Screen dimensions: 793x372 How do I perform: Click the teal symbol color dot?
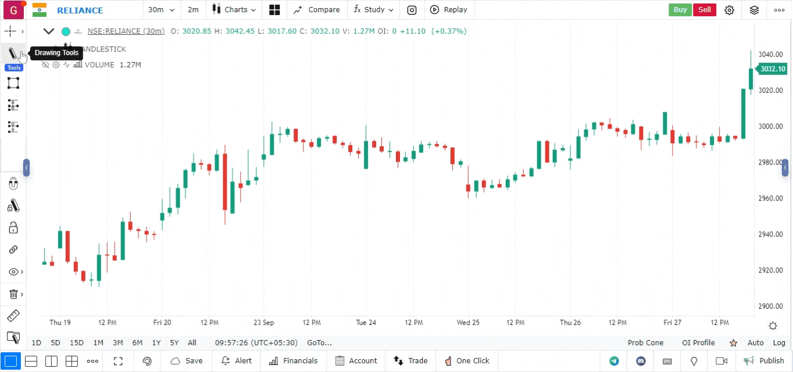pos(66,31)
